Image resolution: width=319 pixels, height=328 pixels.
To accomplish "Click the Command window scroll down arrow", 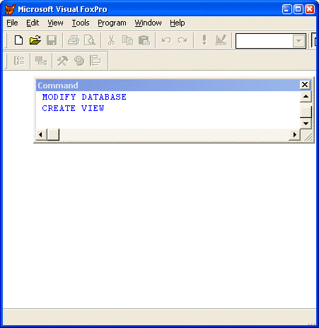I will click(x=306, y=123).
